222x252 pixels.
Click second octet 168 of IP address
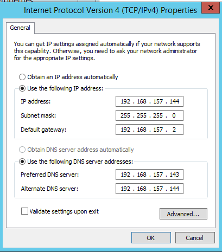(142, 101)
